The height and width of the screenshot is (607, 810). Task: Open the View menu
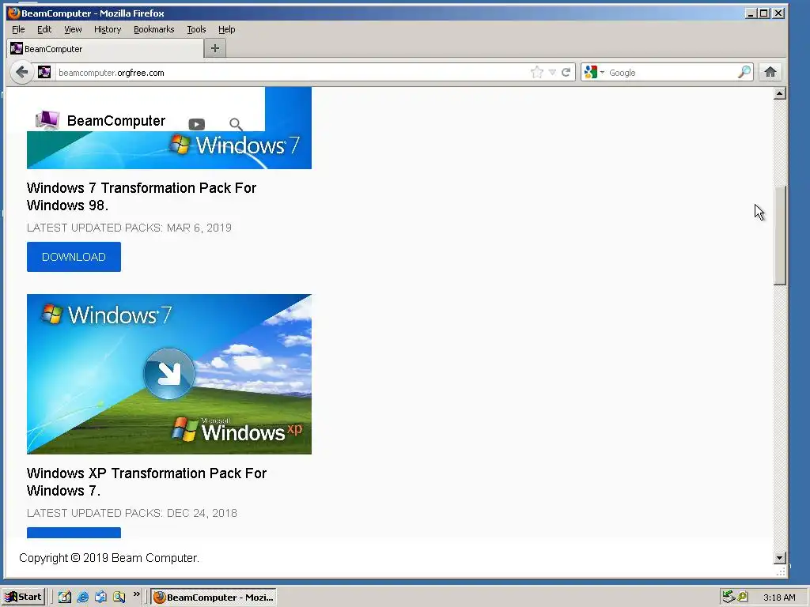point(73,29)
